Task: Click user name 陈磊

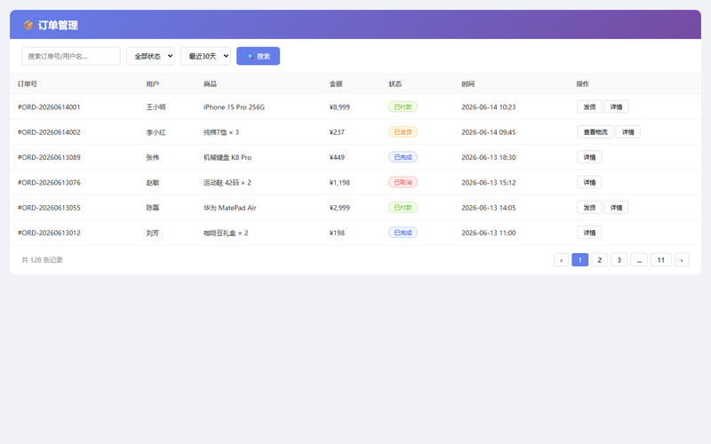Action: [152, 208]
